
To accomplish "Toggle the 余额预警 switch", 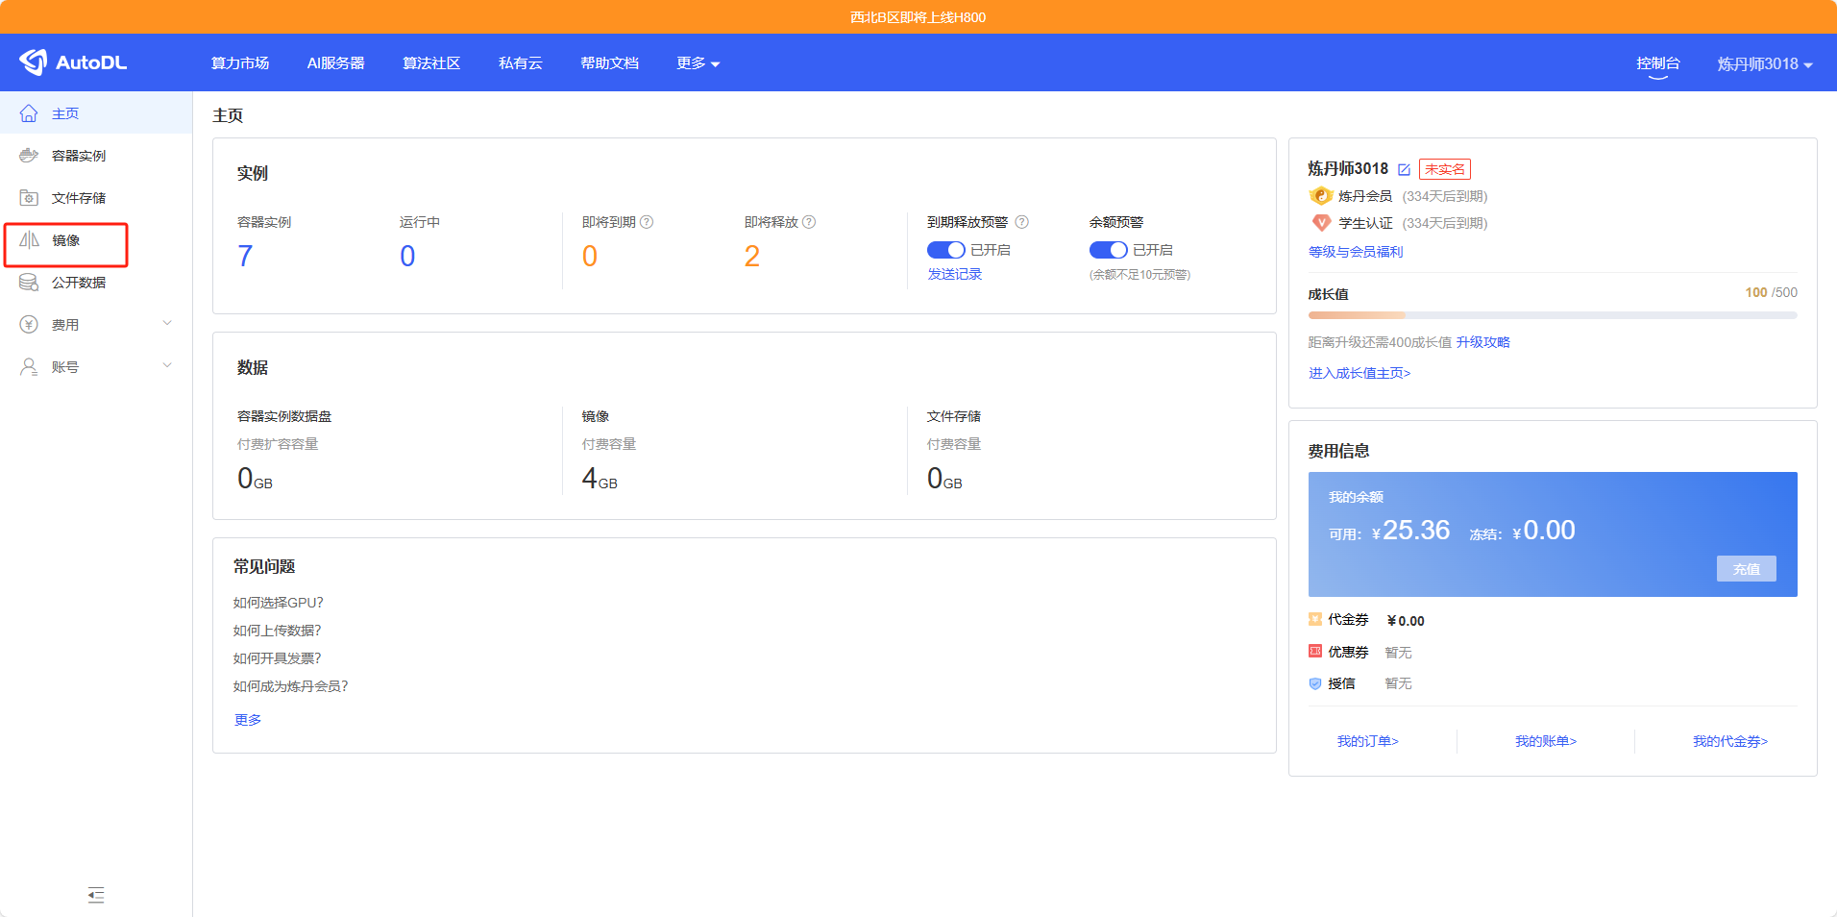I will tap(1108, 250).
